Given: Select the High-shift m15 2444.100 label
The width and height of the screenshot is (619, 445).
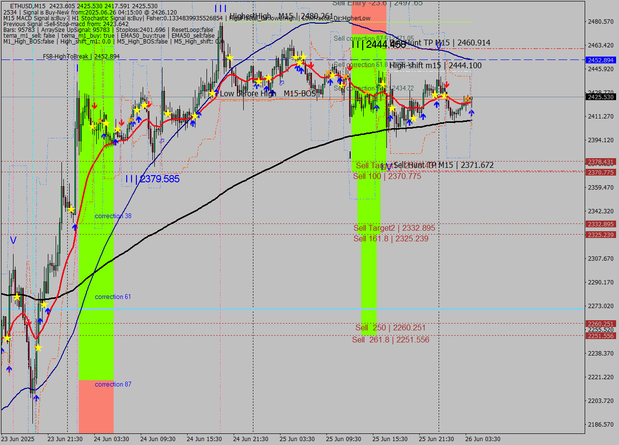Looking at the screenshot, I should [x=435, y=65].
